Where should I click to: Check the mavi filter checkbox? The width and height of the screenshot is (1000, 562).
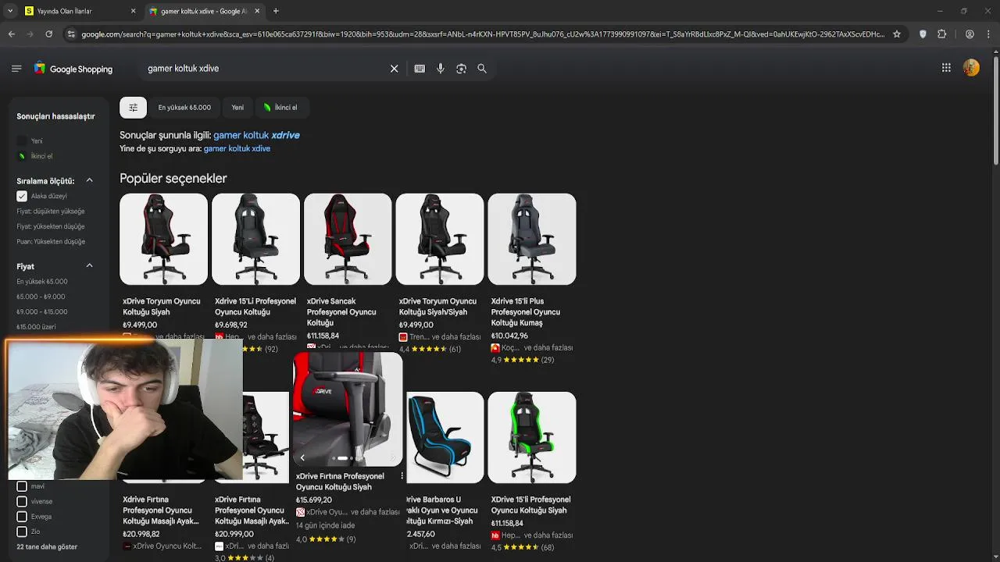coord(22,486)
